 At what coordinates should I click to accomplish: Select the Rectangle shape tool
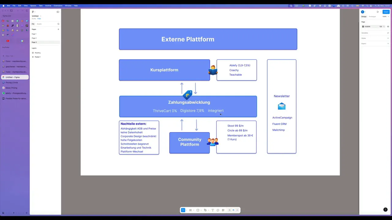point(198,210)
